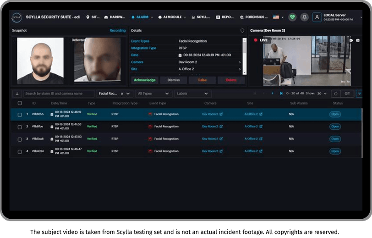
Task: Click the search by alarm ID field
Action: tap(59, 94)
